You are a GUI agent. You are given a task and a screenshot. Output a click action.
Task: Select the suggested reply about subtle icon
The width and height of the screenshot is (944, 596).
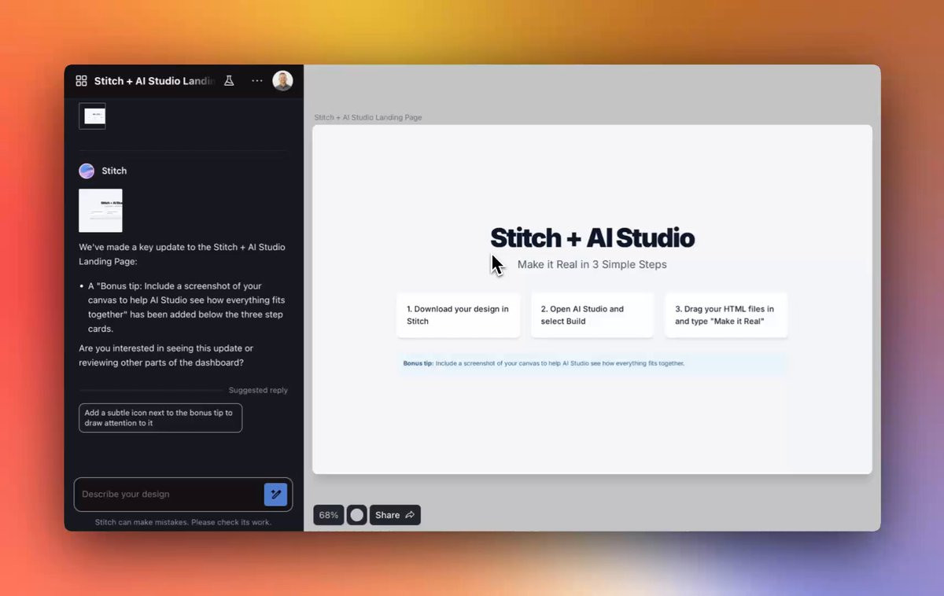[160, 418]
